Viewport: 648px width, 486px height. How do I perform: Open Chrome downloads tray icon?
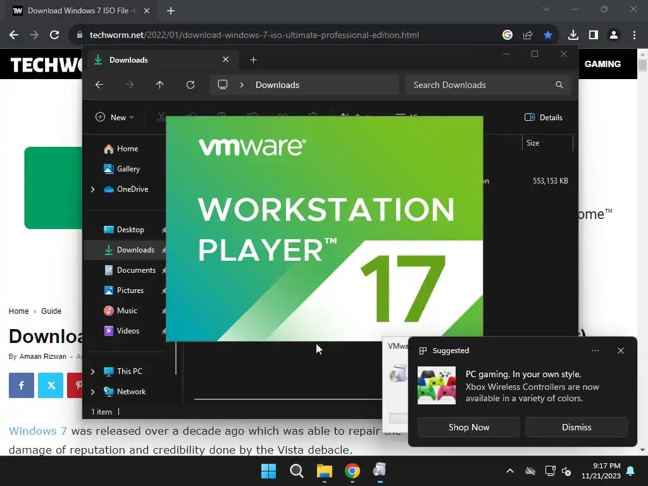(x=573, y=35)
